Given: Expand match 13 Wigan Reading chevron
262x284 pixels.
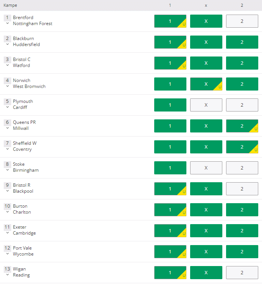Looking at the screenshot, I should [7, 275].
